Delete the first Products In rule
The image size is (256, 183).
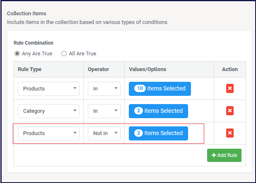tap(230, 88)
